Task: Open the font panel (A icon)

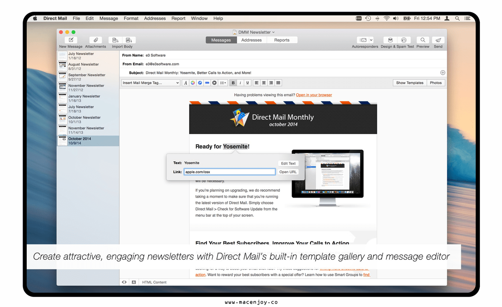Action: [186, 83]
